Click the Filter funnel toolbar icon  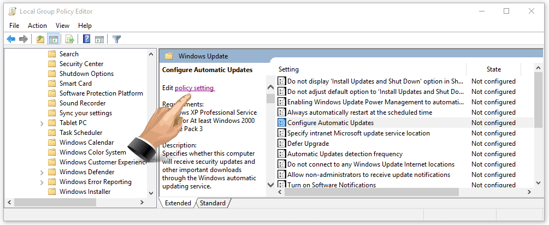[116, 39]
